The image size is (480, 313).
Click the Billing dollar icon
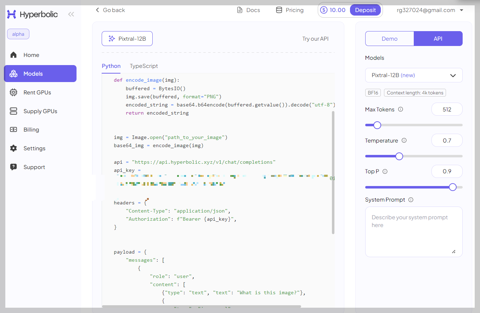click(13, 129)
